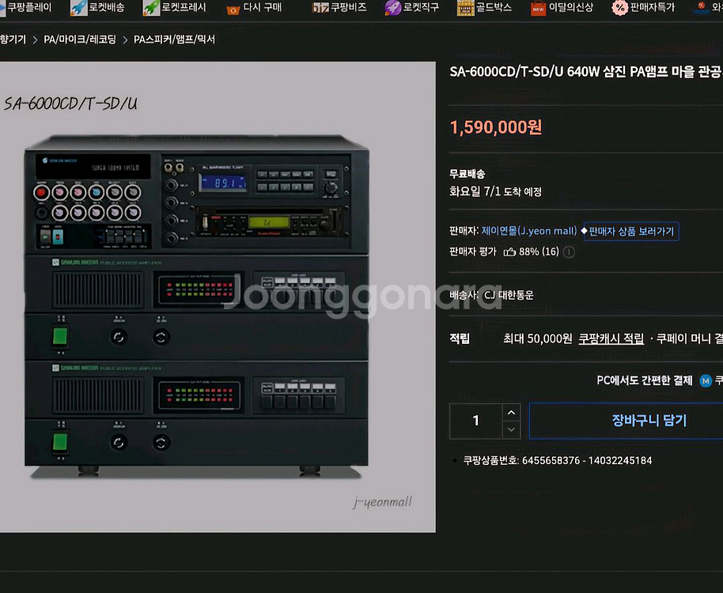Click the SA-6000CD product image
723x593 pixels.
point(218,297)
